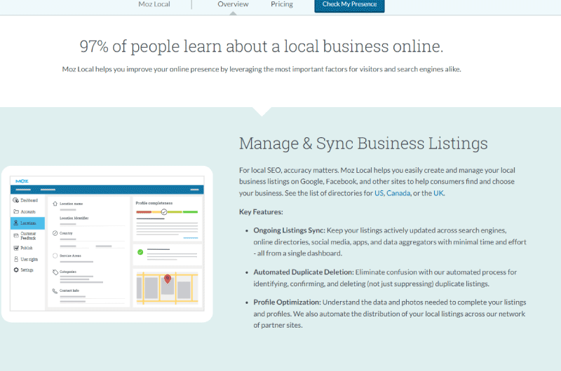Open the Pricing tab
Image resolution: width=561 pixels, height=371 pixels.
282,4
